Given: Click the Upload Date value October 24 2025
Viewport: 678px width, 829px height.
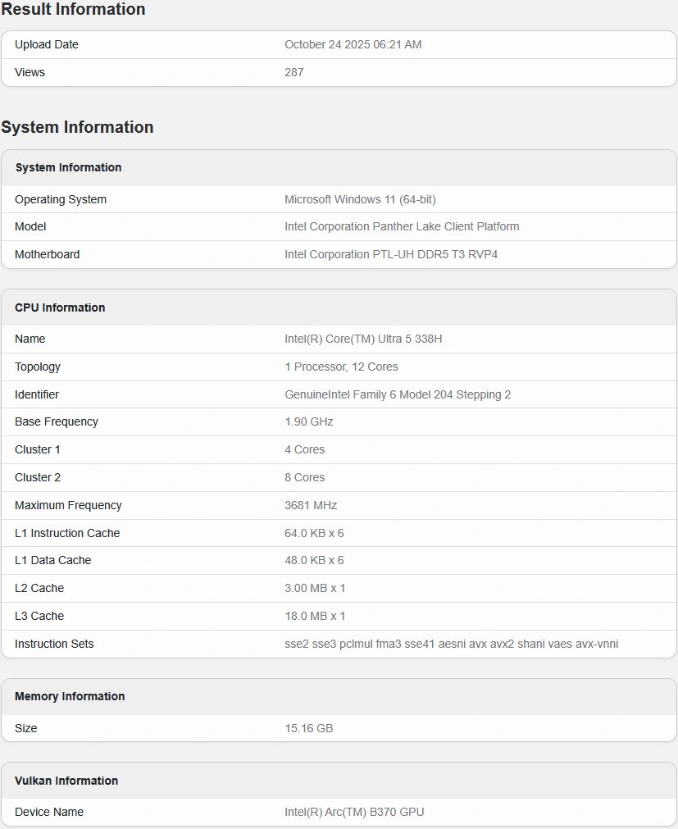Looking at the screenshot, I should point(353,44).
